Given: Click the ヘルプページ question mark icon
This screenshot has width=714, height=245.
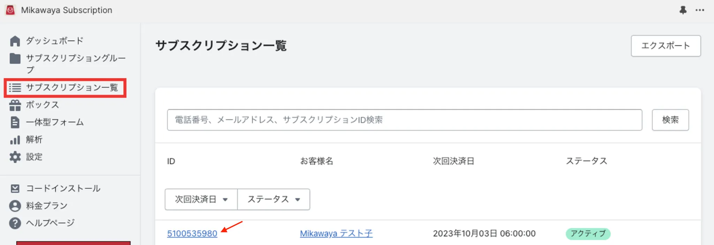Looking at the screenshot, I should [x=15, y=223].
